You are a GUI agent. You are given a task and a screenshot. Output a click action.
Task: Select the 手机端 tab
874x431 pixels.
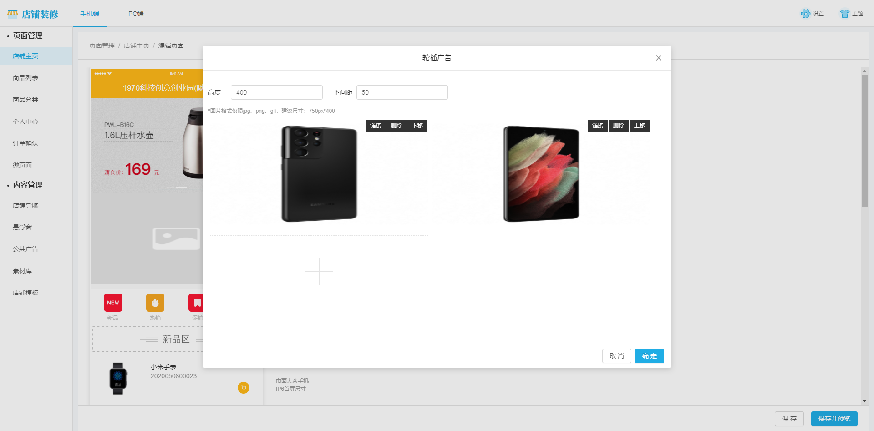click(90, 14)
